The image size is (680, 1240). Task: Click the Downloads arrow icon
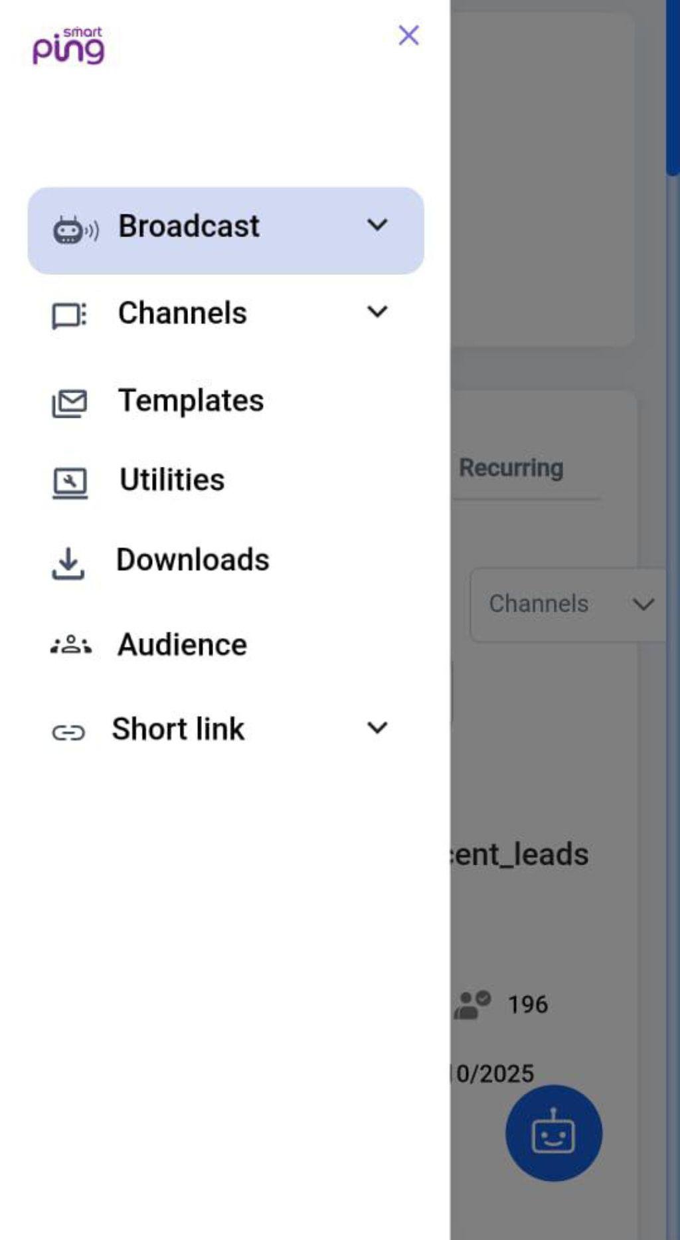tap(68, 563)
